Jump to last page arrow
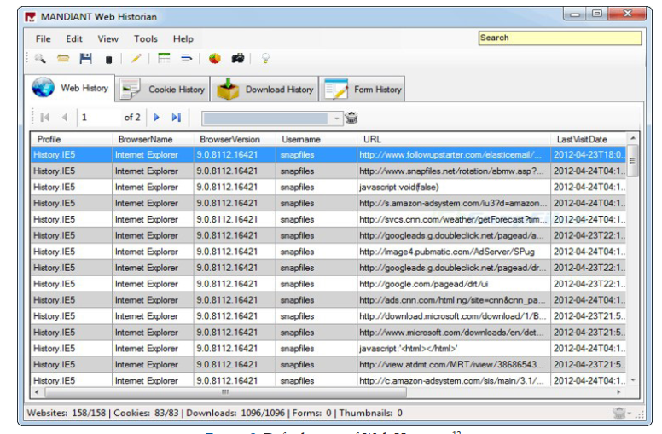The image size is (662, 434). (176, 118)
